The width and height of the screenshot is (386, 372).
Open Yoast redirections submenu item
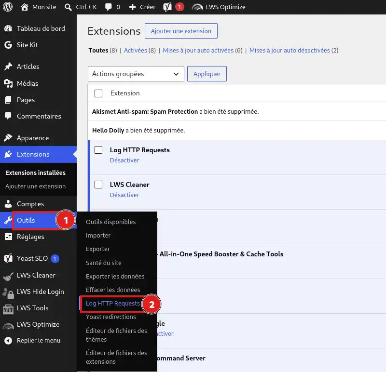[111, 317]
